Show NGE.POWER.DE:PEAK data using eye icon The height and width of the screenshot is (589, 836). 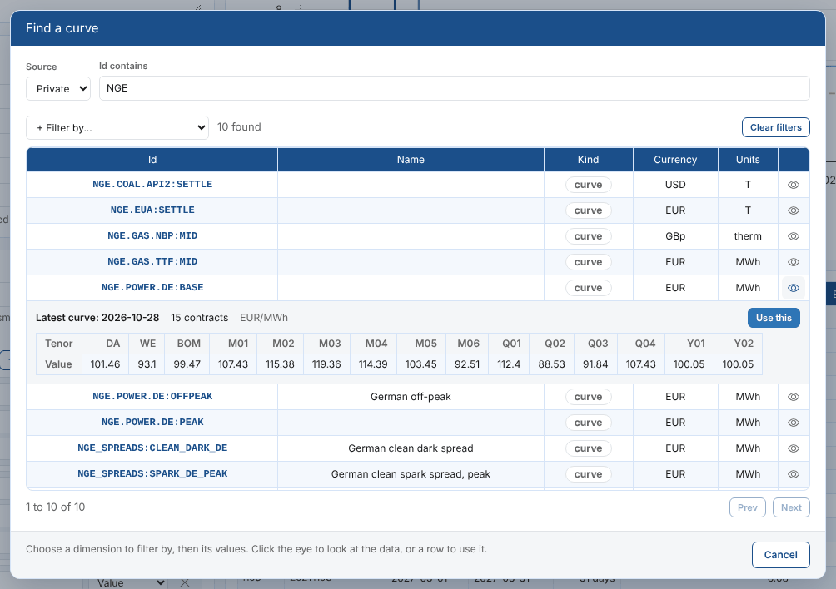tap(794, 423)
